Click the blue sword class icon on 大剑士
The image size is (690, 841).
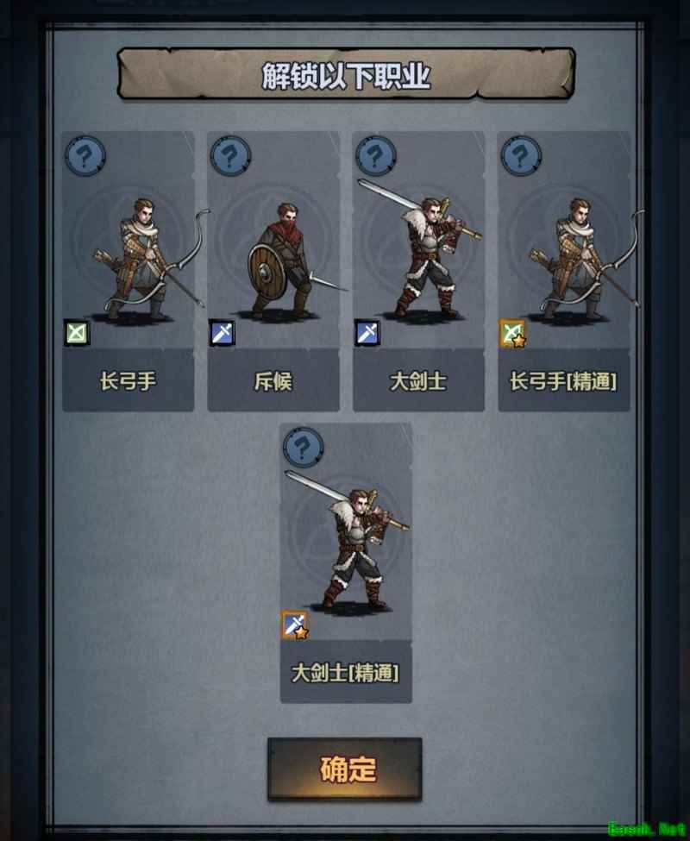tap(367, 333)
